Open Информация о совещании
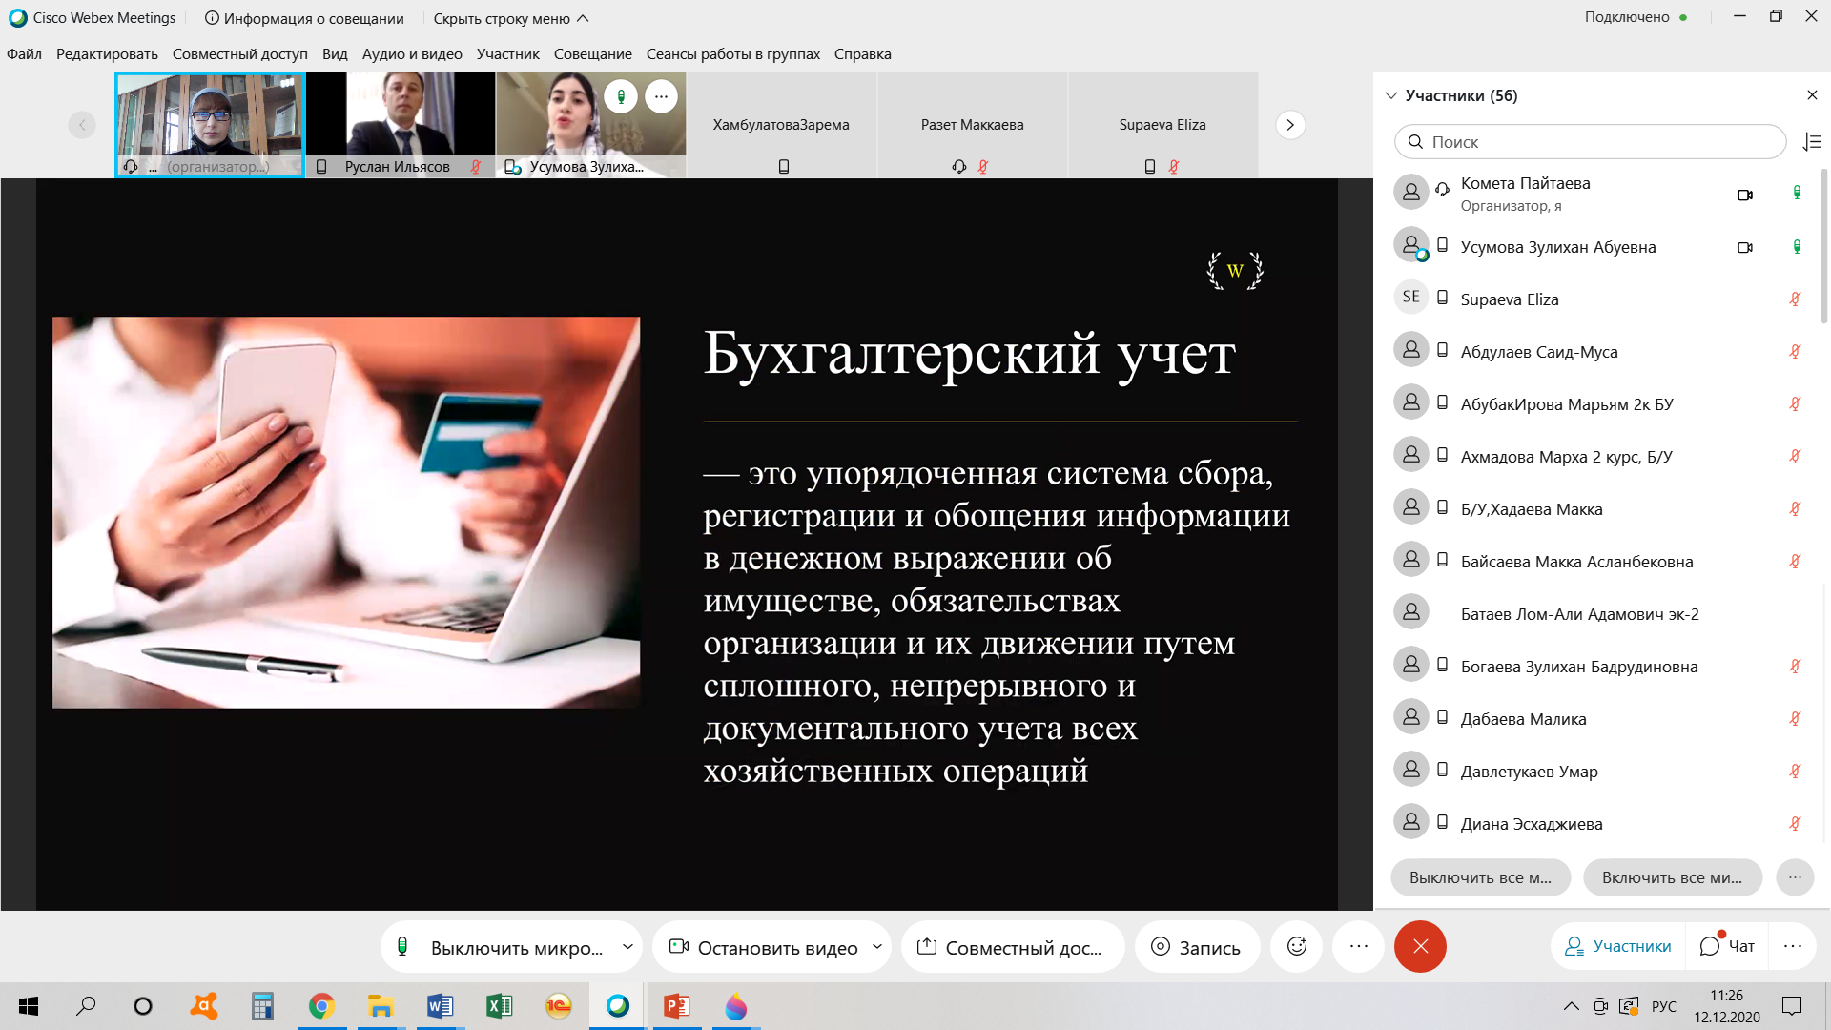The image size is (1831, 1030). pyautogui.click(x=304, y=18)
